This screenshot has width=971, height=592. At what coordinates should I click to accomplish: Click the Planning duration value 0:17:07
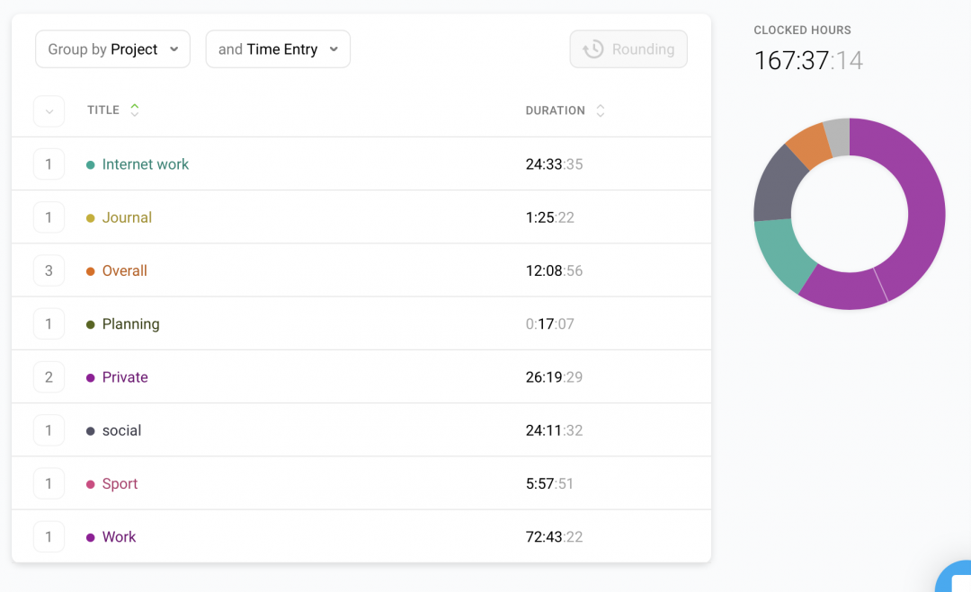pos(549,324)
